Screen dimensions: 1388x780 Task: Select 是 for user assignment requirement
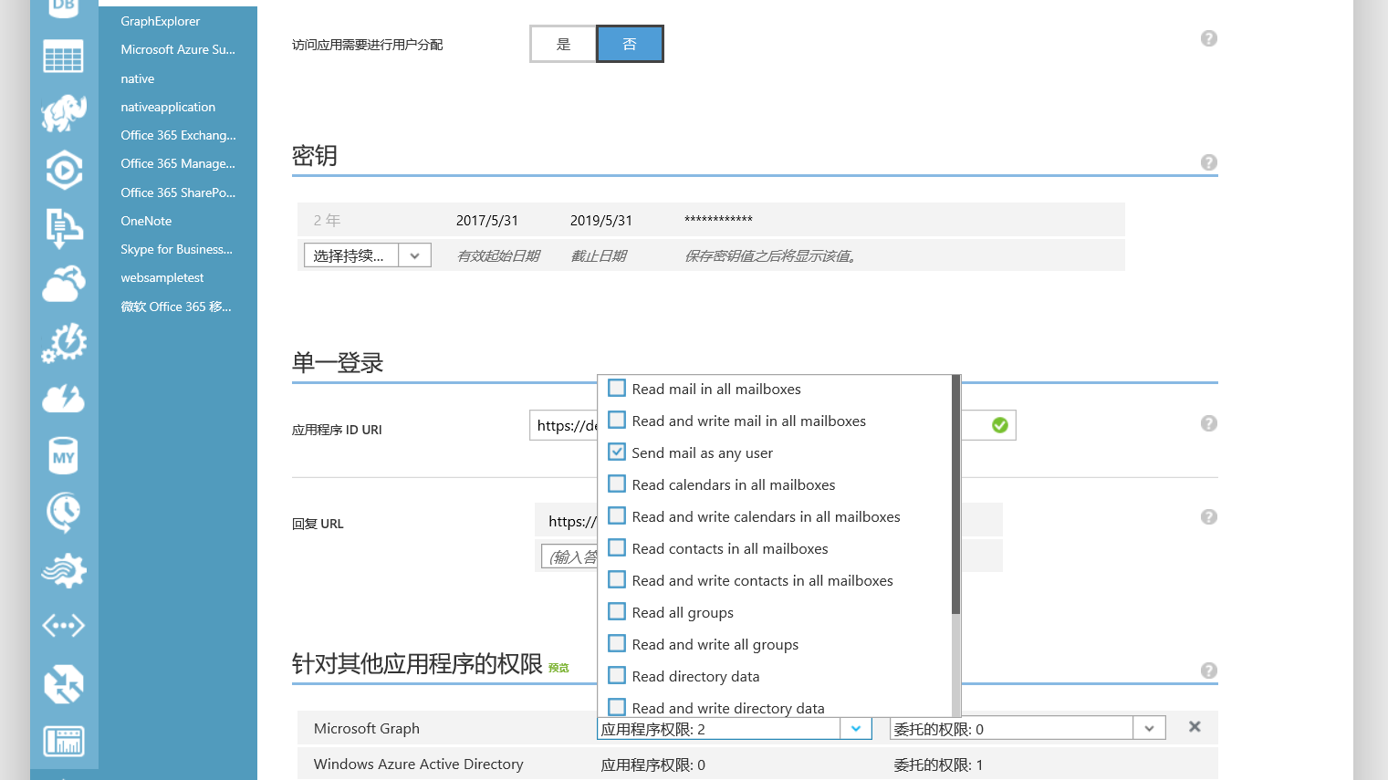(x=563, y=43)
